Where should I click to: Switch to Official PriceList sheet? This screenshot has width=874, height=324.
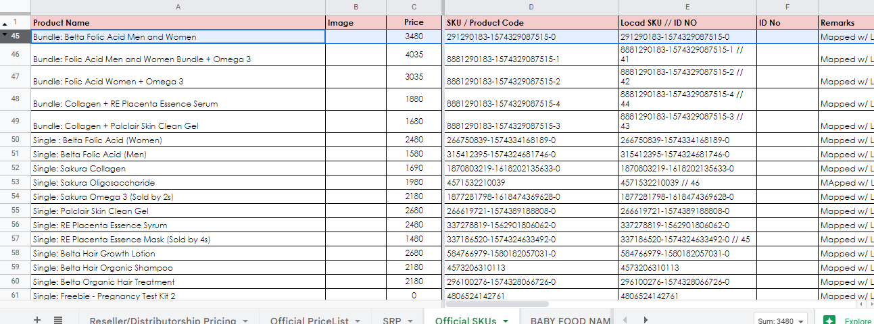pyautogui.click(x=309, y=321)
